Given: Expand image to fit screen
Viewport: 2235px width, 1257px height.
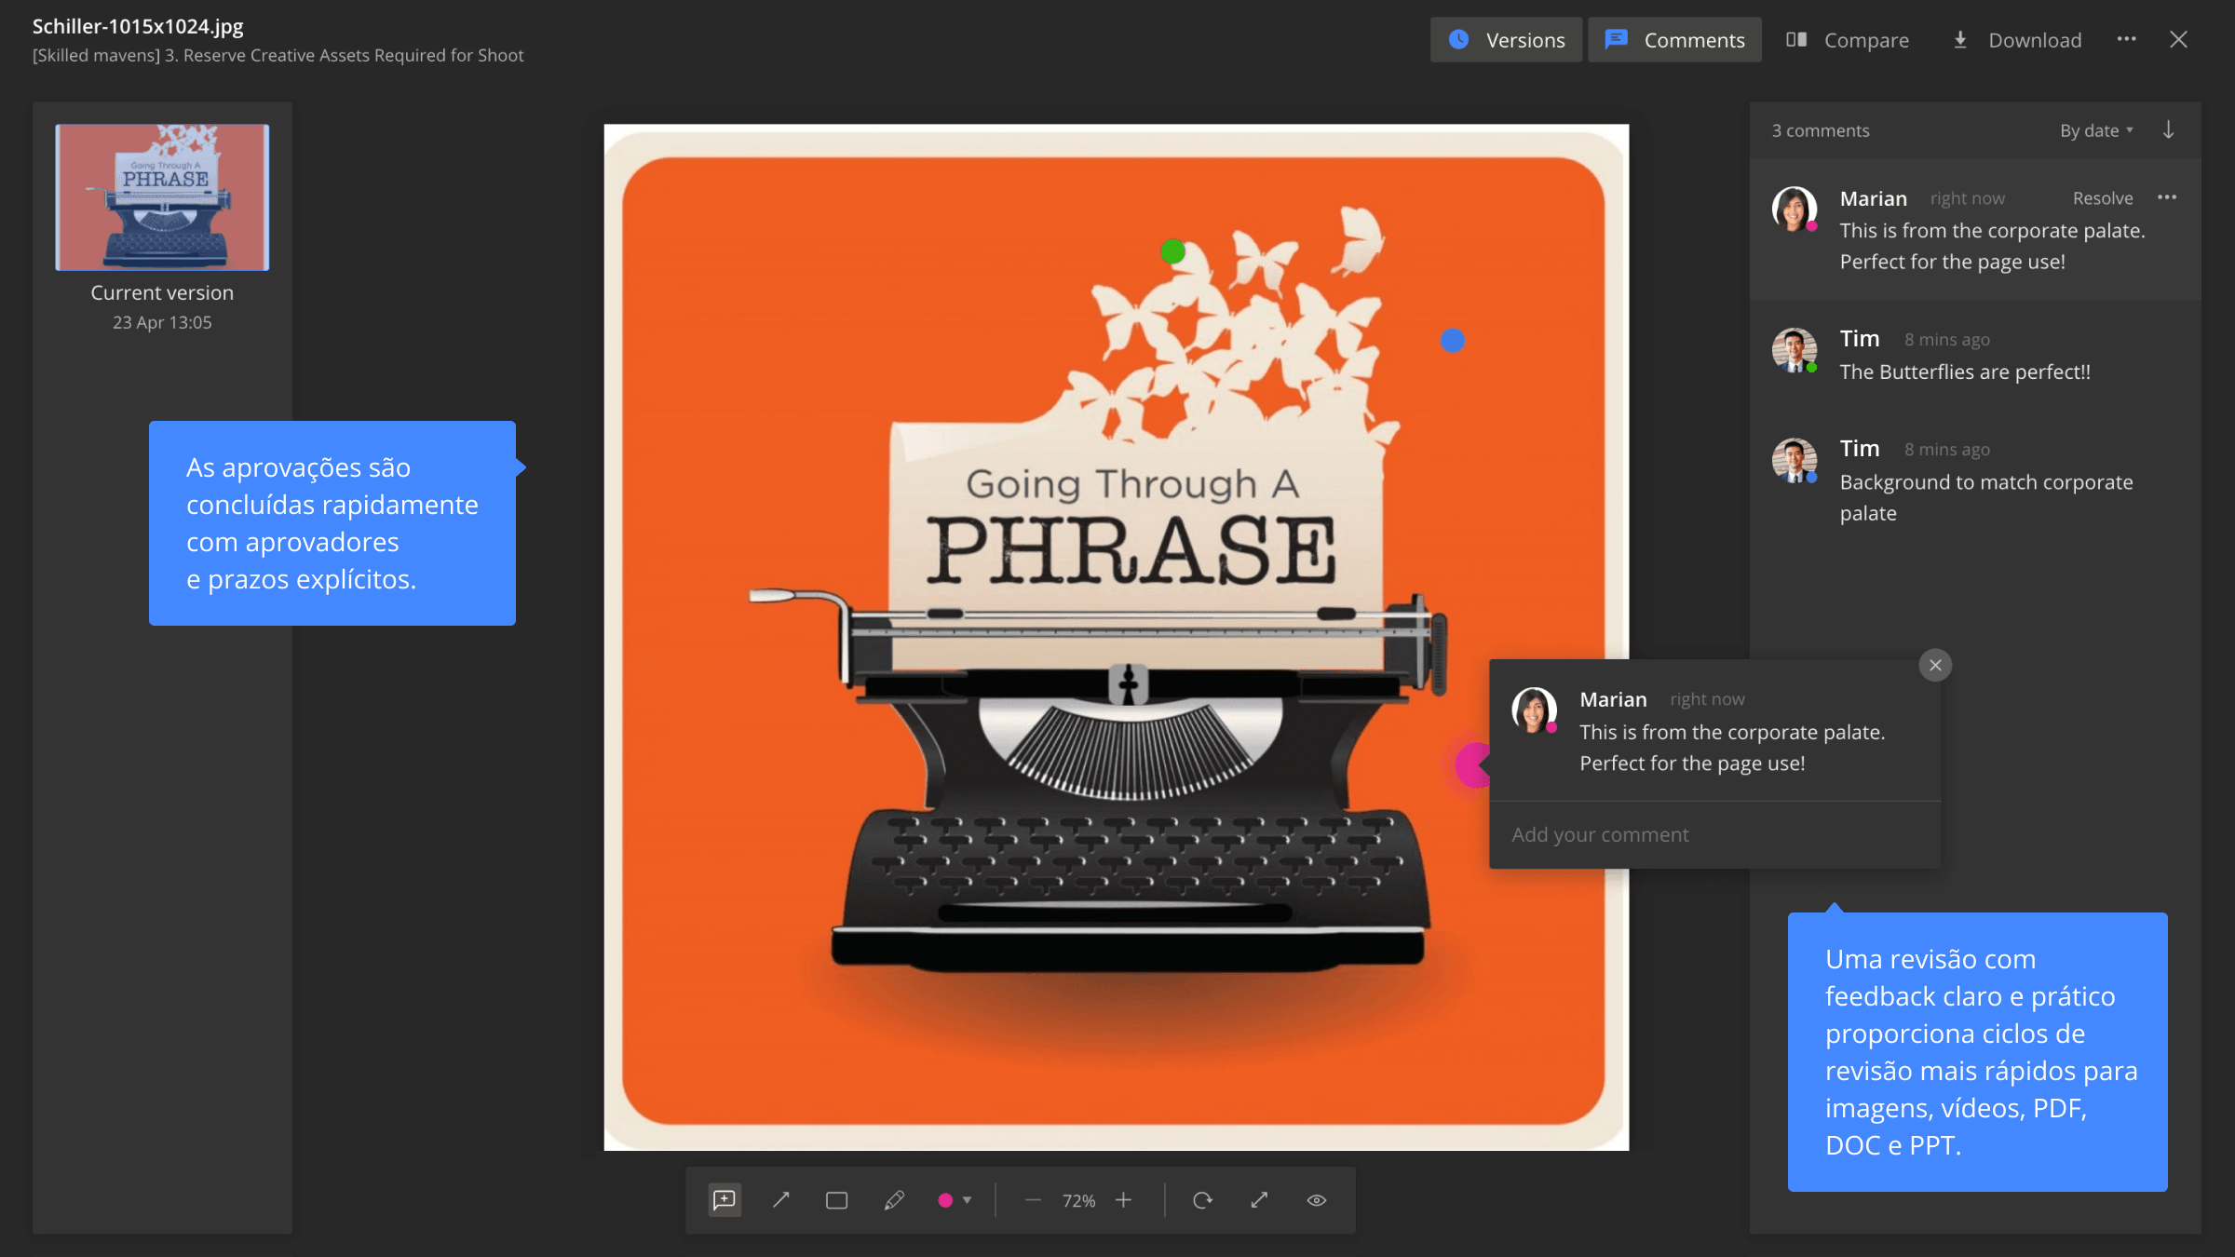Looking at the screenshot, I should tap(1259, 1200).
